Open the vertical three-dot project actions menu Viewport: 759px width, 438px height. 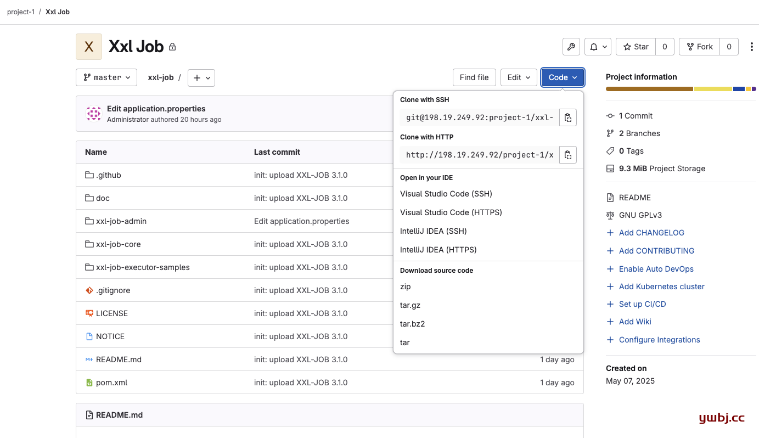click(752, 47)
